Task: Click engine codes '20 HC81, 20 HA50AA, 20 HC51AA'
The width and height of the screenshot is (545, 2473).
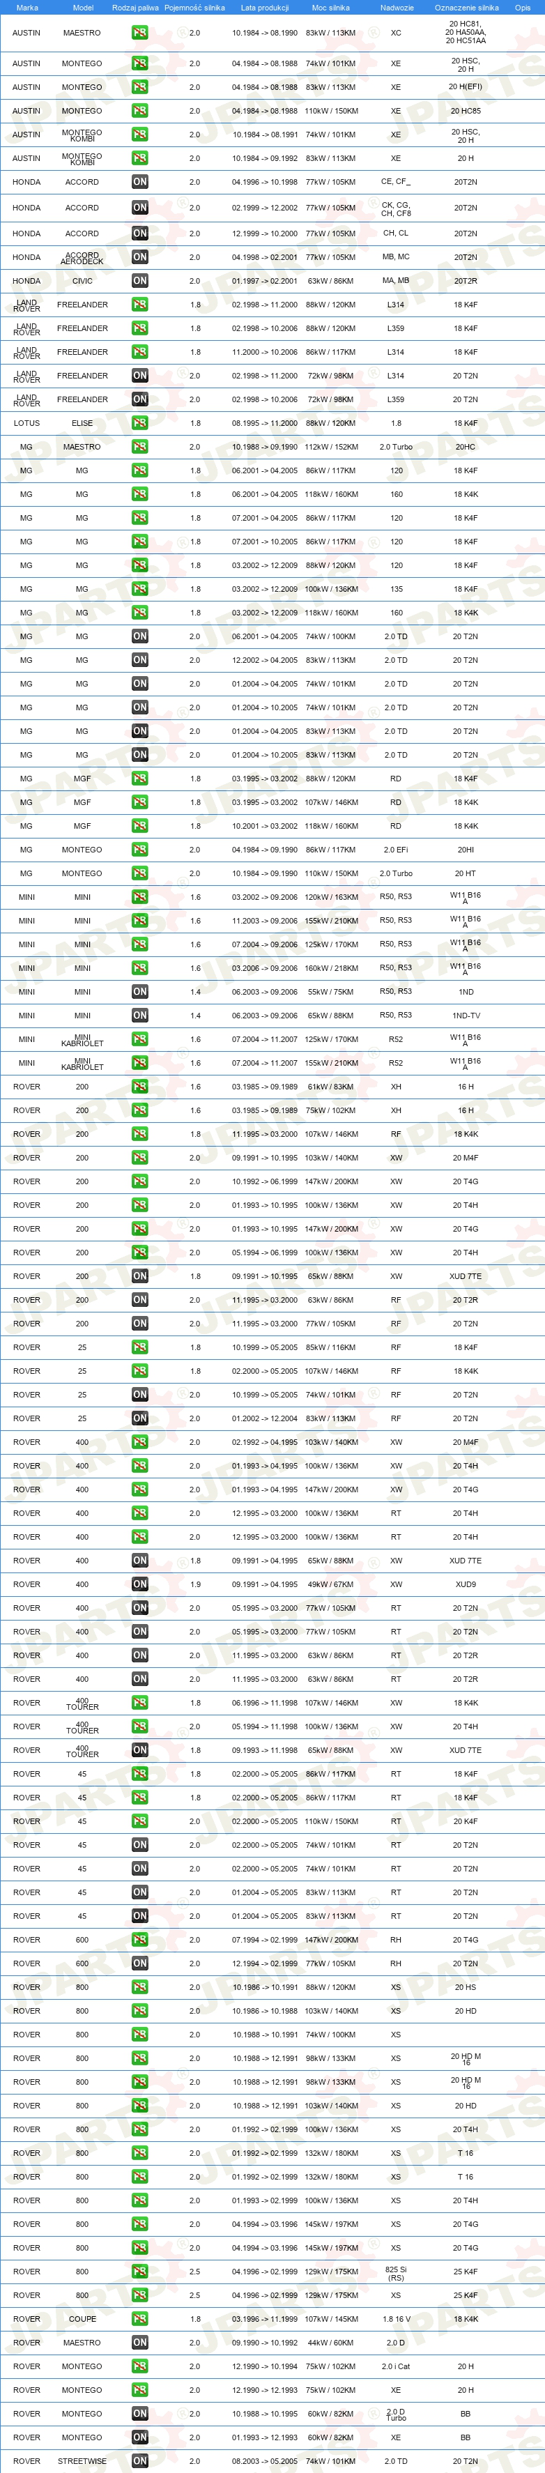Action: click(466, 33)
